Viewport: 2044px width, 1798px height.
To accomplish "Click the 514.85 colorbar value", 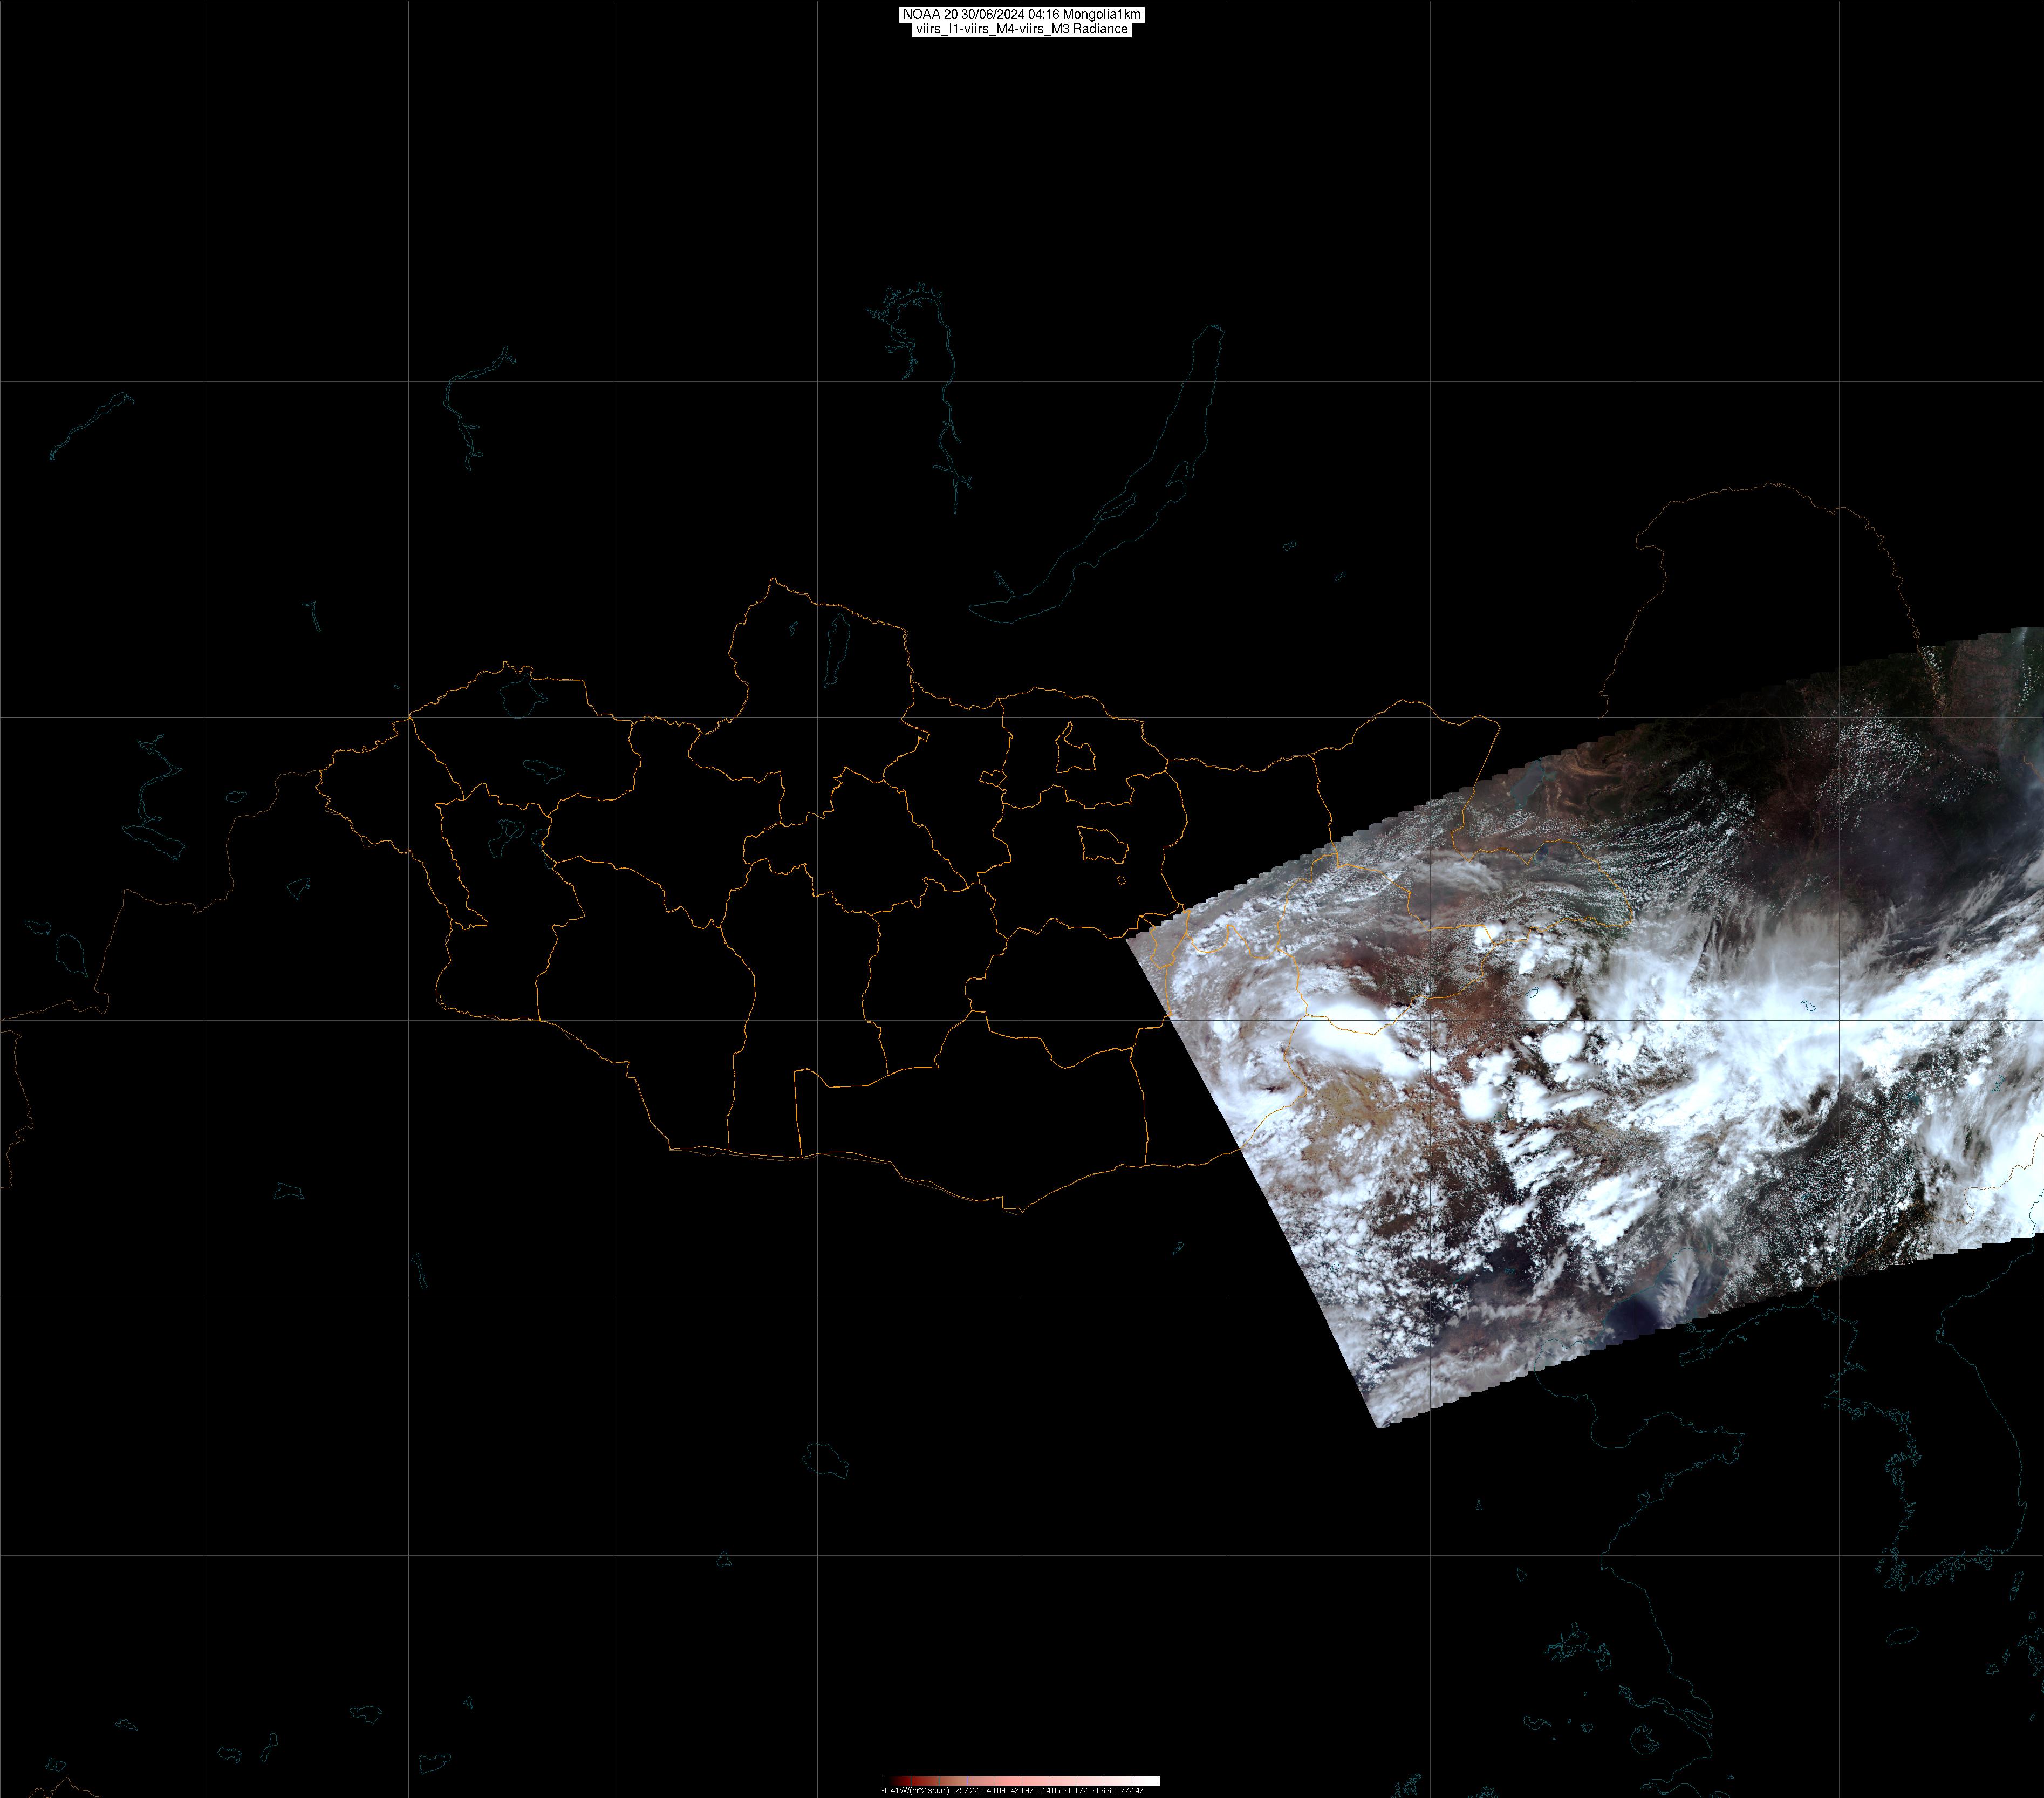I will (1049, 1791).
